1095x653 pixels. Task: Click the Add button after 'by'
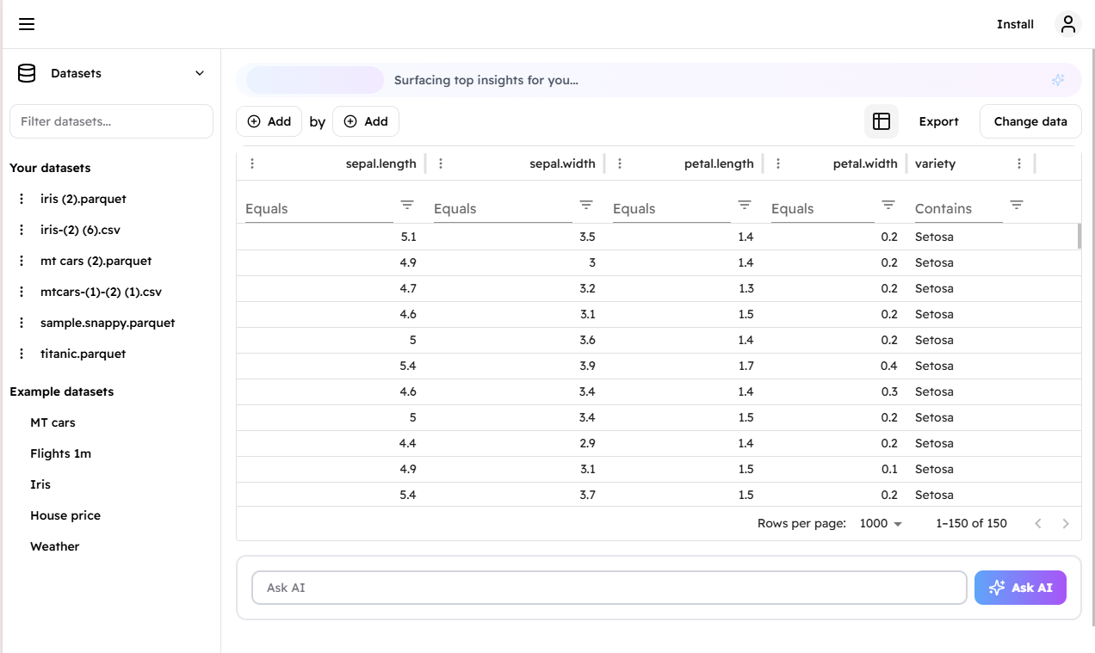[366, 121]
